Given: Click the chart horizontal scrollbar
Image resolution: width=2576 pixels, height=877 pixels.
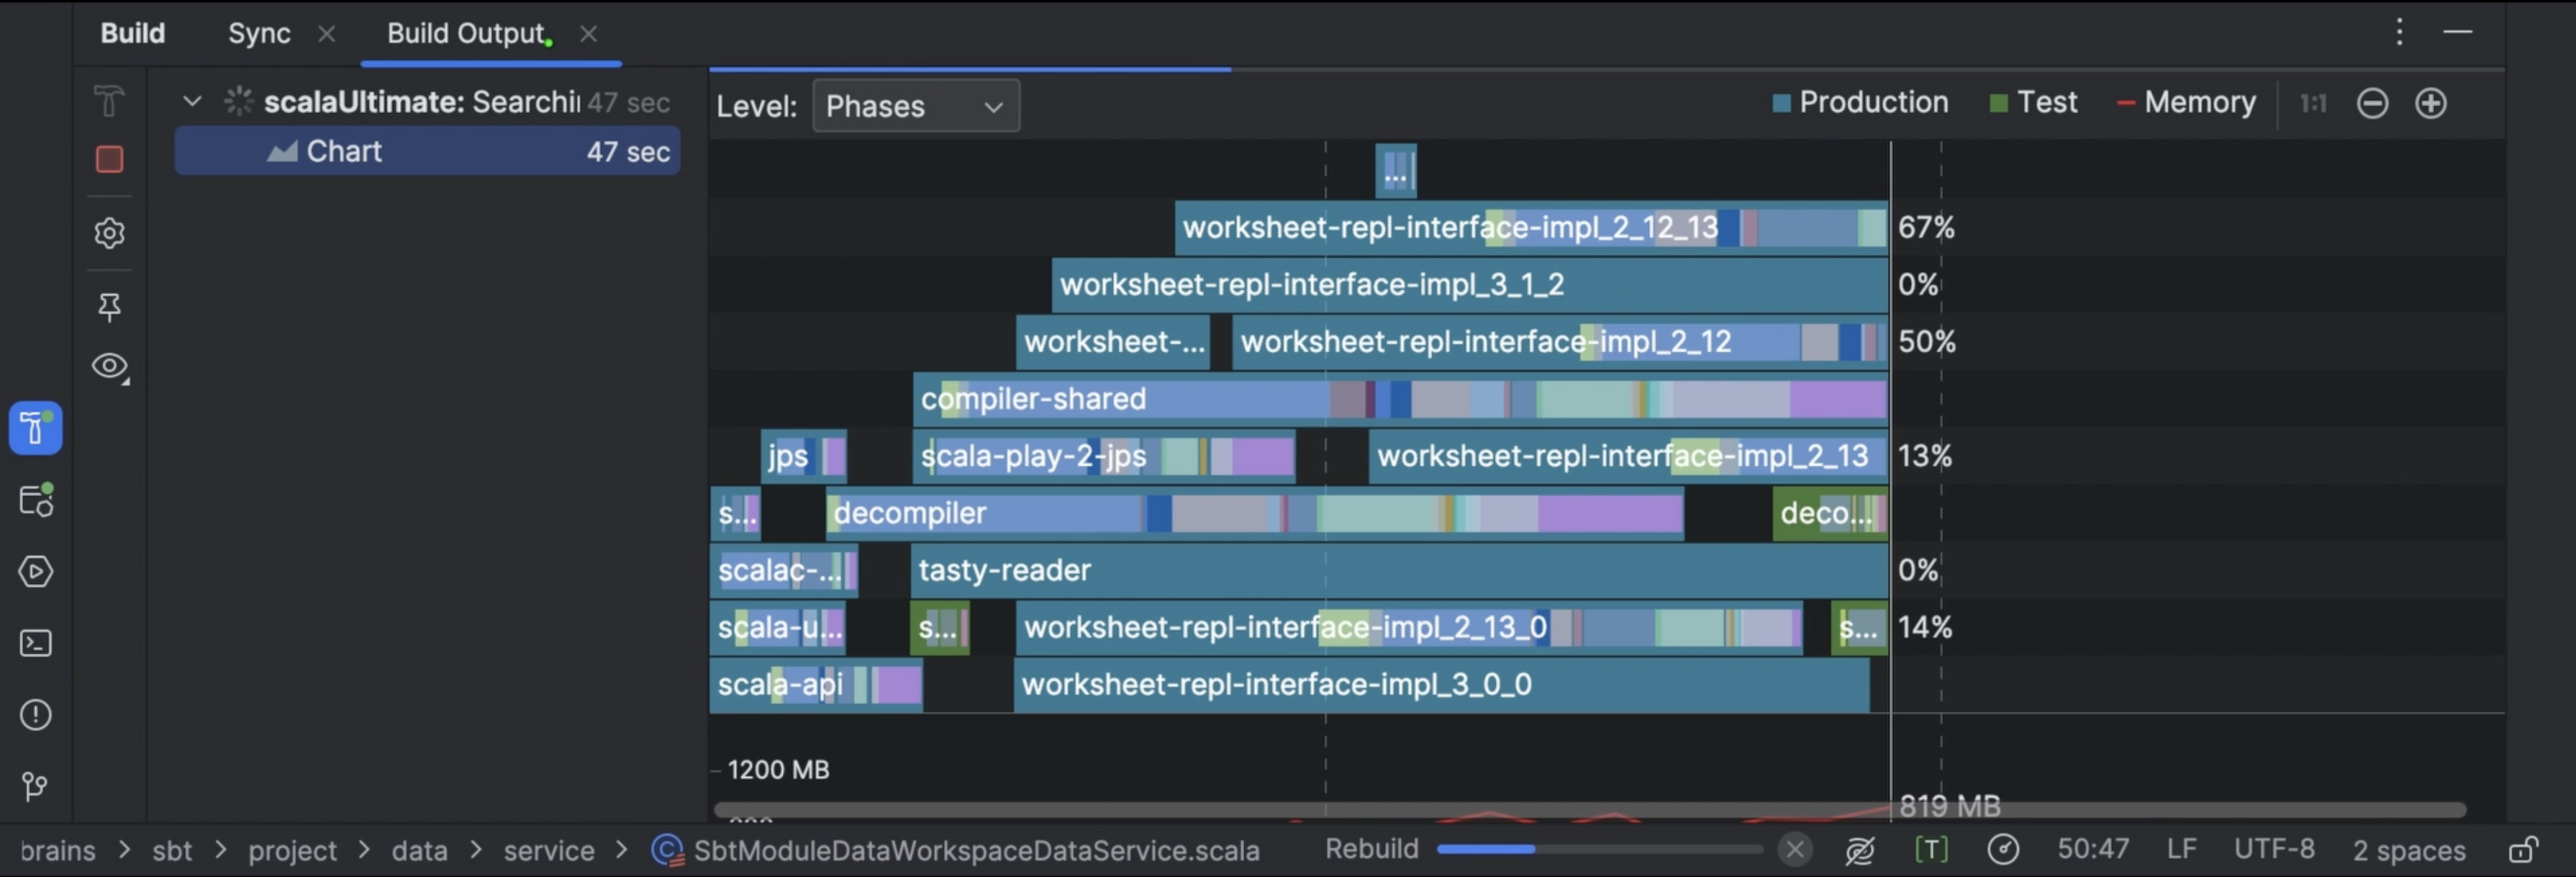Looking at the screenshot, I should point(1590,809).
